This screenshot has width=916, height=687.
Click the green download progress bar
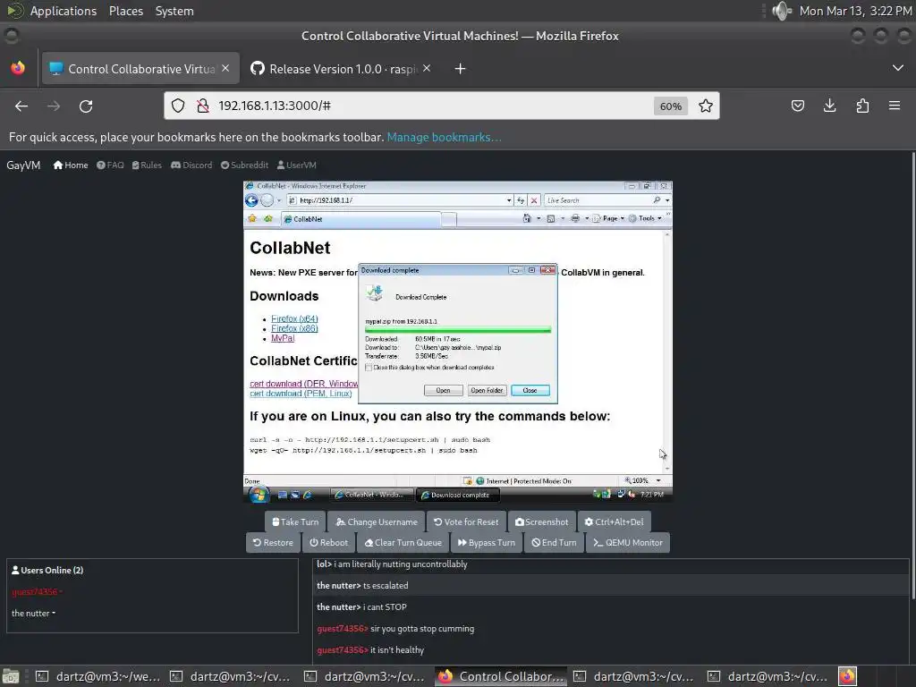pos(457,329)
